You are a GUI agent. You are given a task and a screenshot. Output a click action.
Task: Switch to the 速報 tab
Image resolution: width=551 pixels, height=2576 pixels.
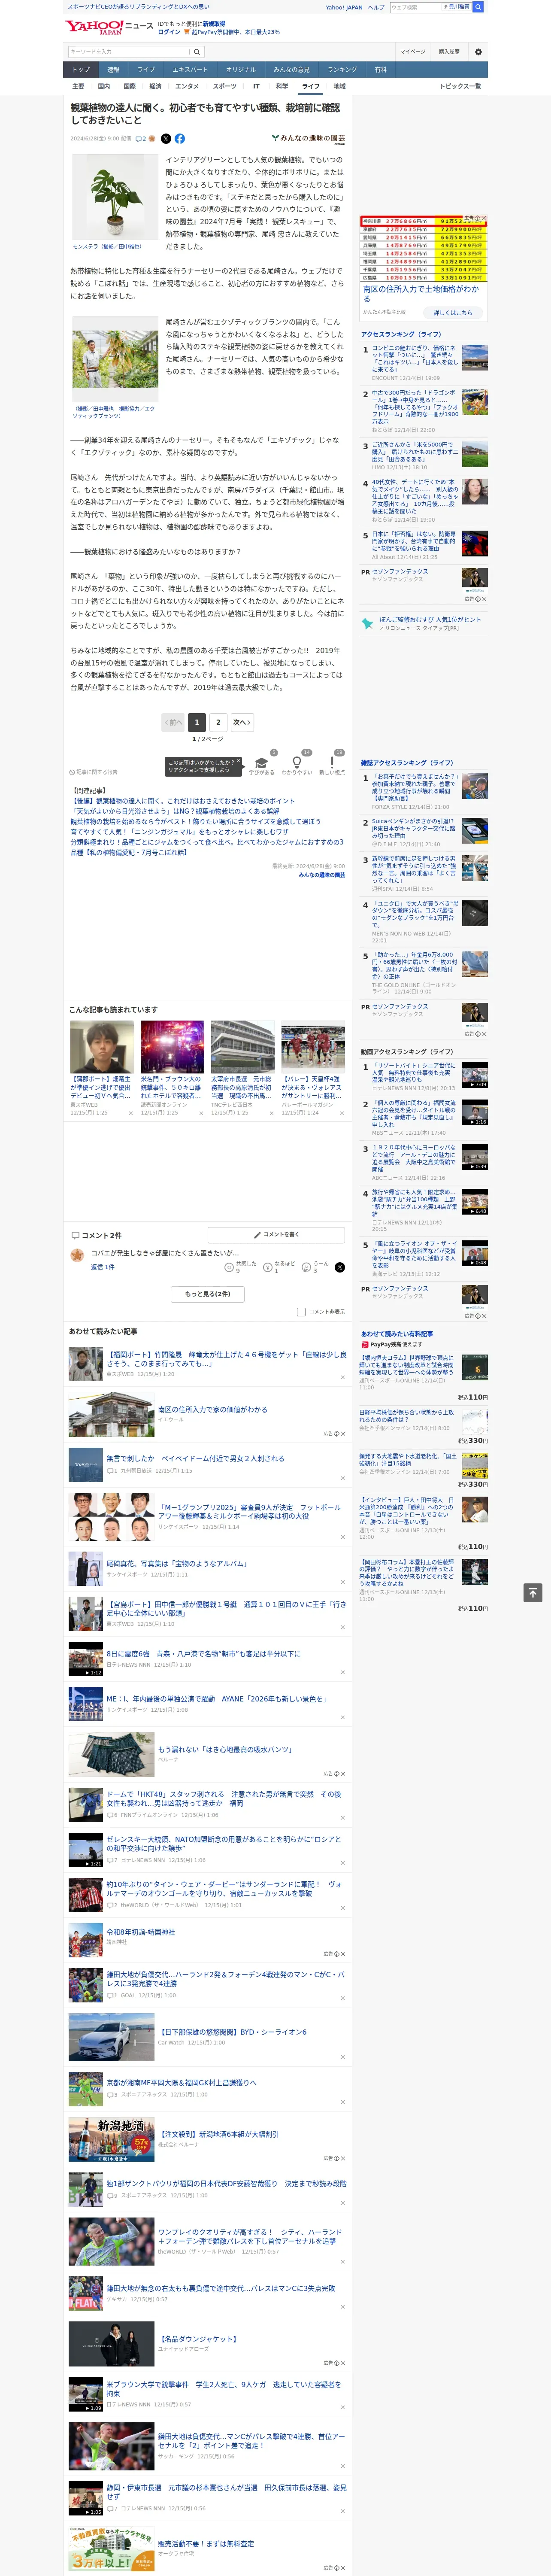coord(113,69)
